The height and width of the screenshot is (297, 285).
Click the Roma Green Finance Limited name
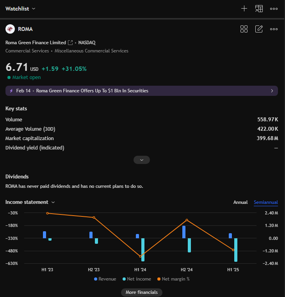(x=36, y=43)
